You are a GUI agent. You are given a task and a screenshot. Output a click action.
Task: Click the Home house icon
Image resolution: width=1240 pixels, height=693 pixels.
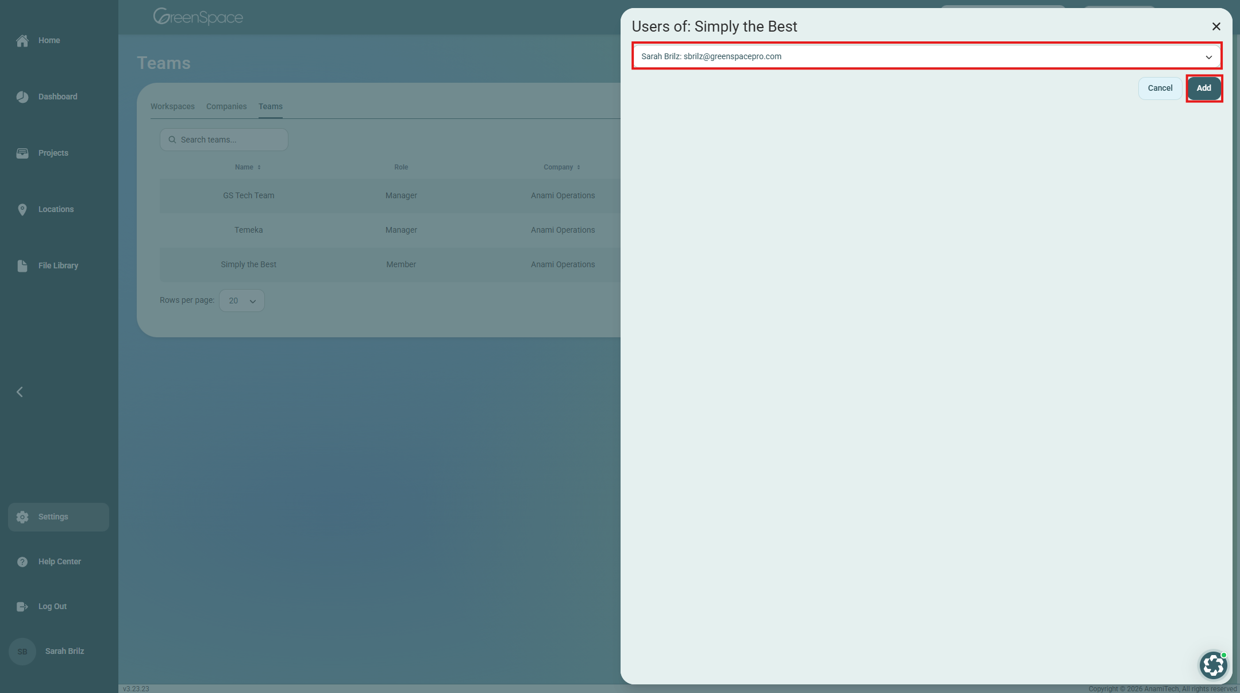[22, 41]
